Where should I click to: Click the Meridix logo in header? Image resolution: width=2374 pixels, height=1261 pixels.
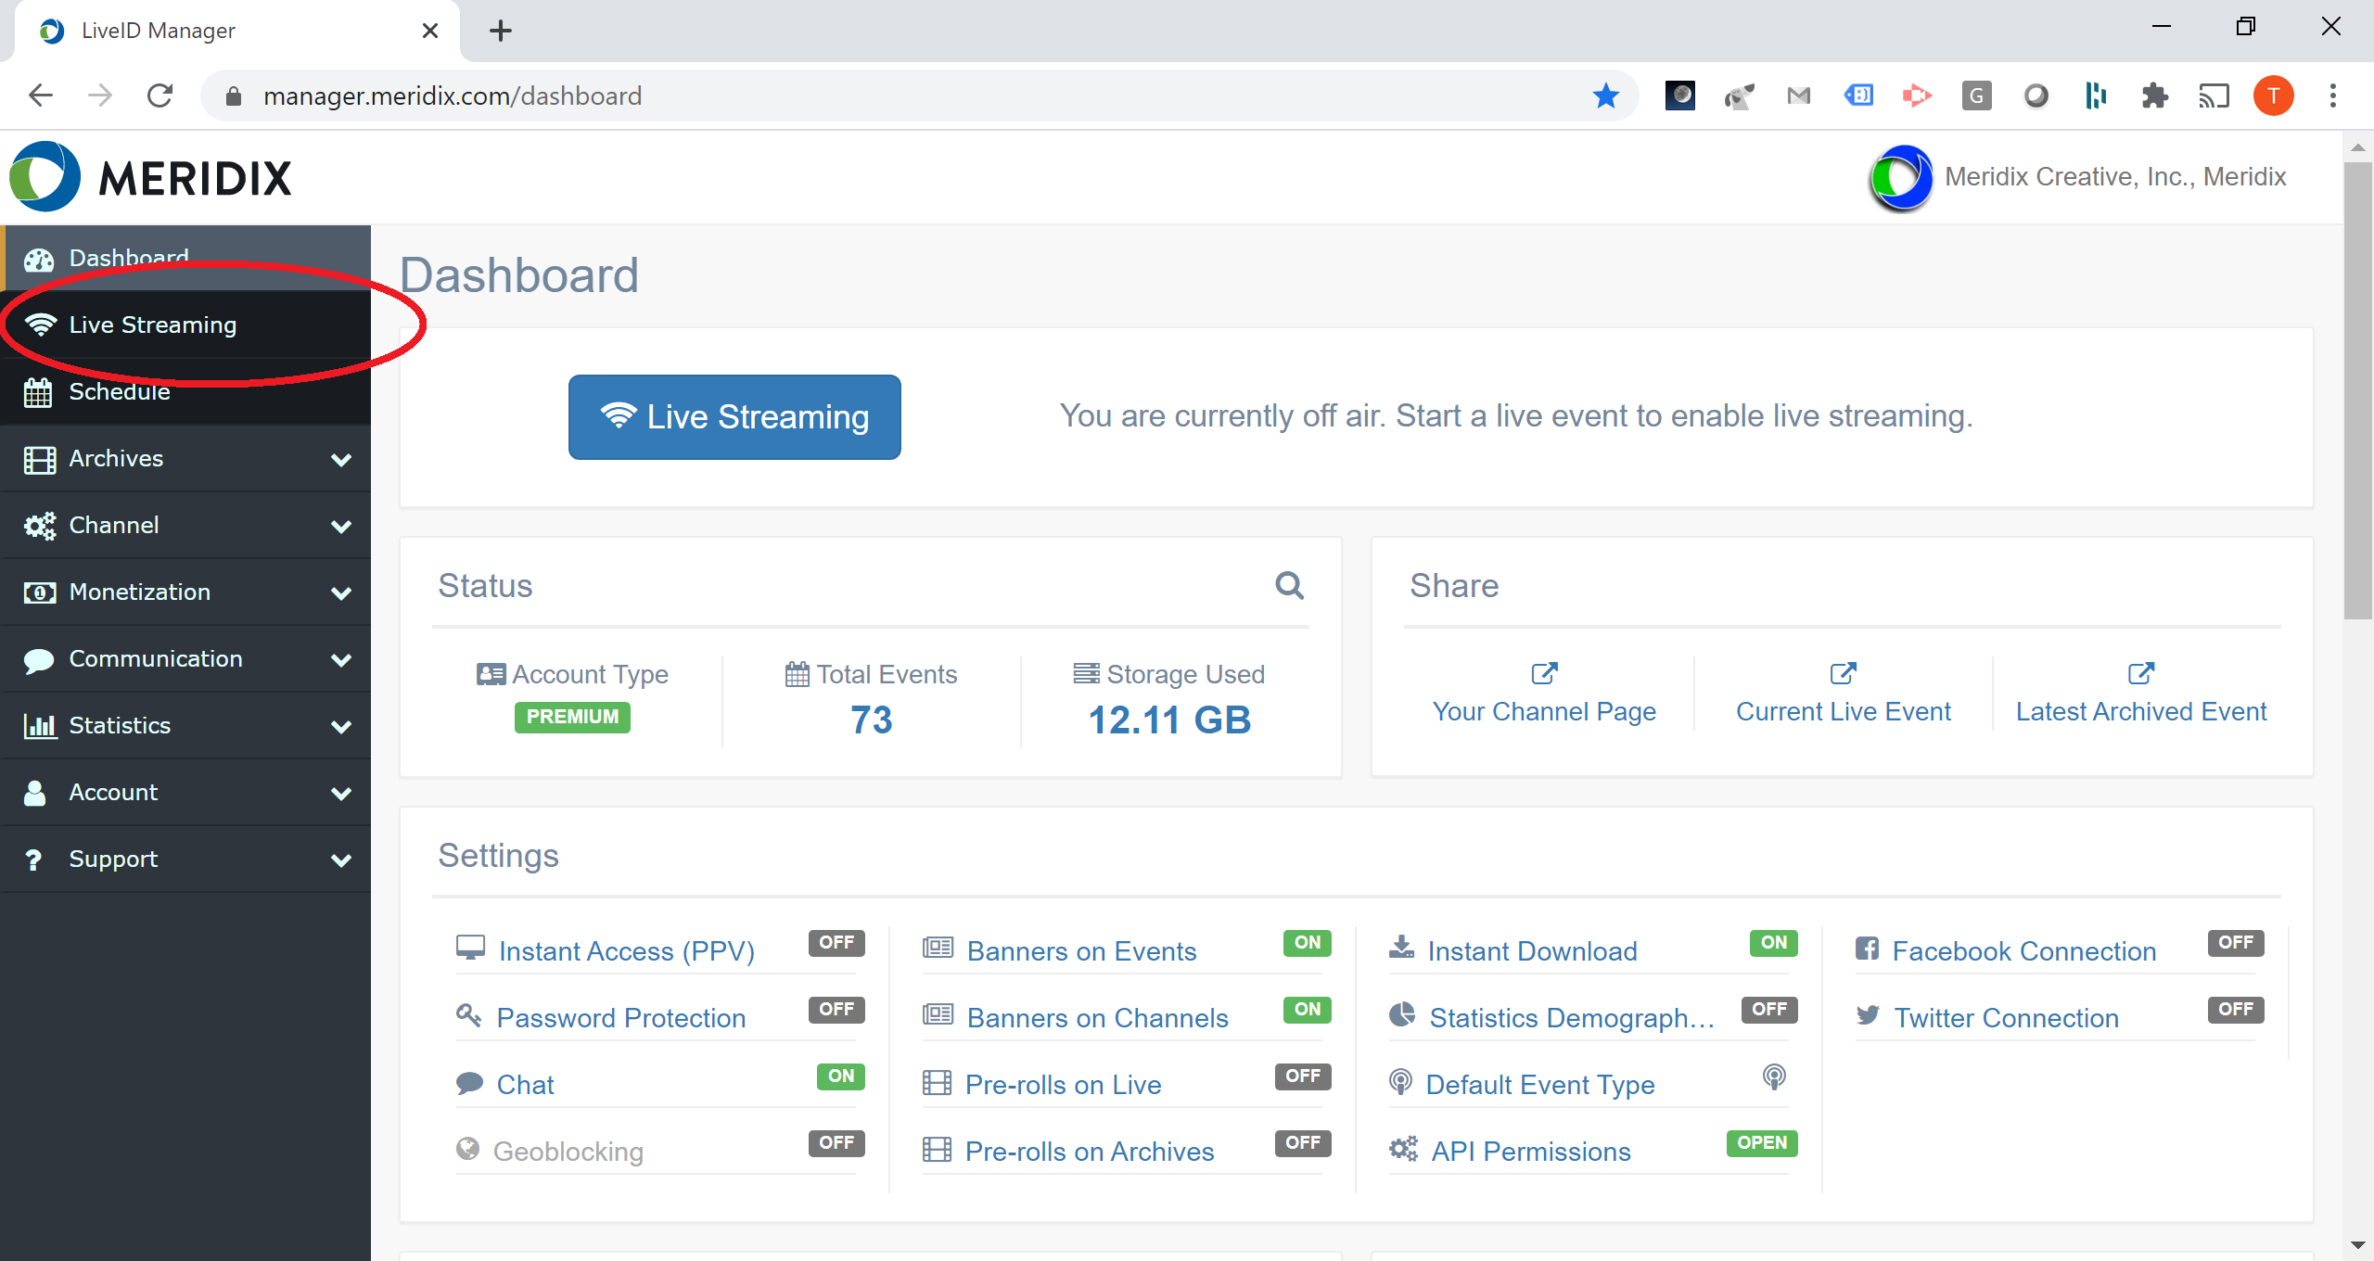tap(150, 177)
